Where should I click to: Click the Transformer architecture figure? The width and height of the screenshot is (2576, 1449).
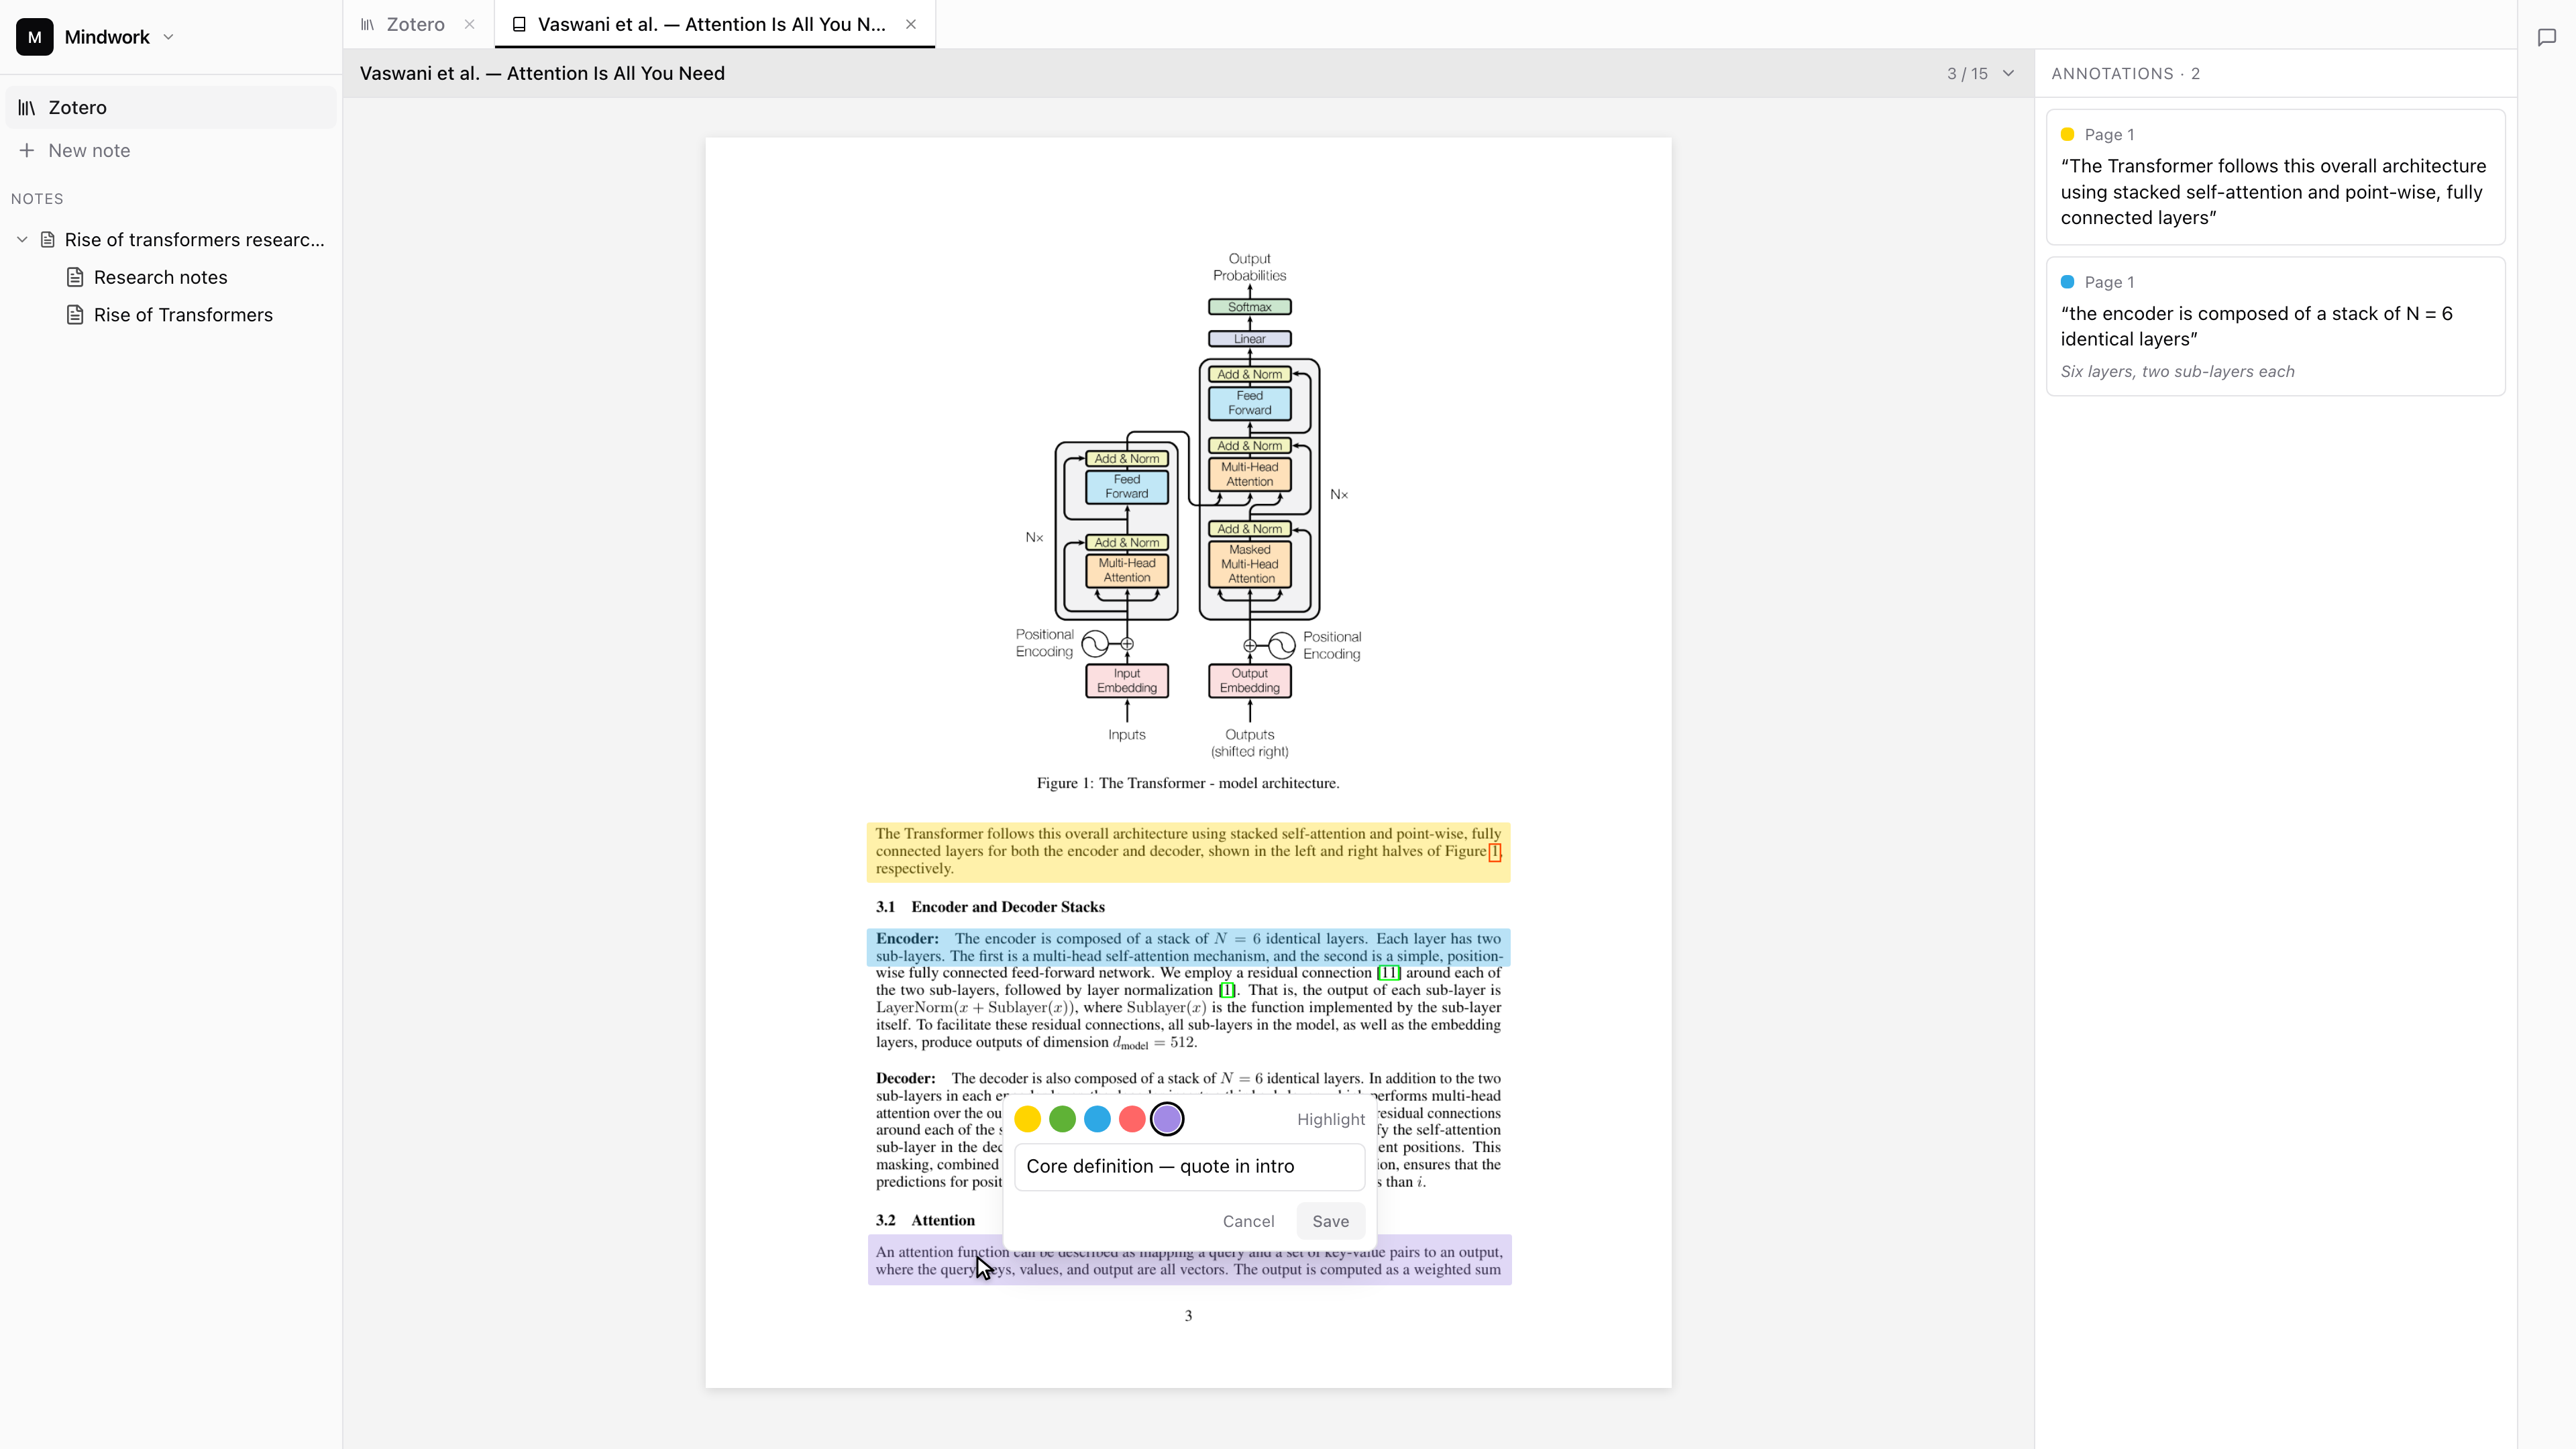(x=1188, y=504)
